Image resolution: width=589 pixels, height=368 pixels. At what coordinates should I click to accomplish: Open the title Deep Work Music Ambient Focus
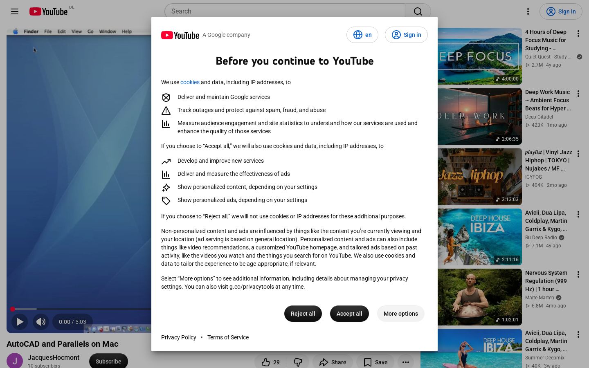[x=548, y=100]
